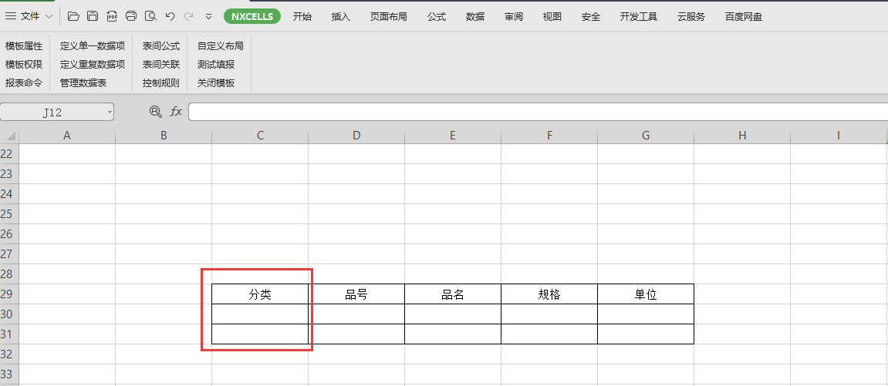Open the 页面布局 ribbon tab
This screenshot has width=888, height=386.
(x=388, y=16)
